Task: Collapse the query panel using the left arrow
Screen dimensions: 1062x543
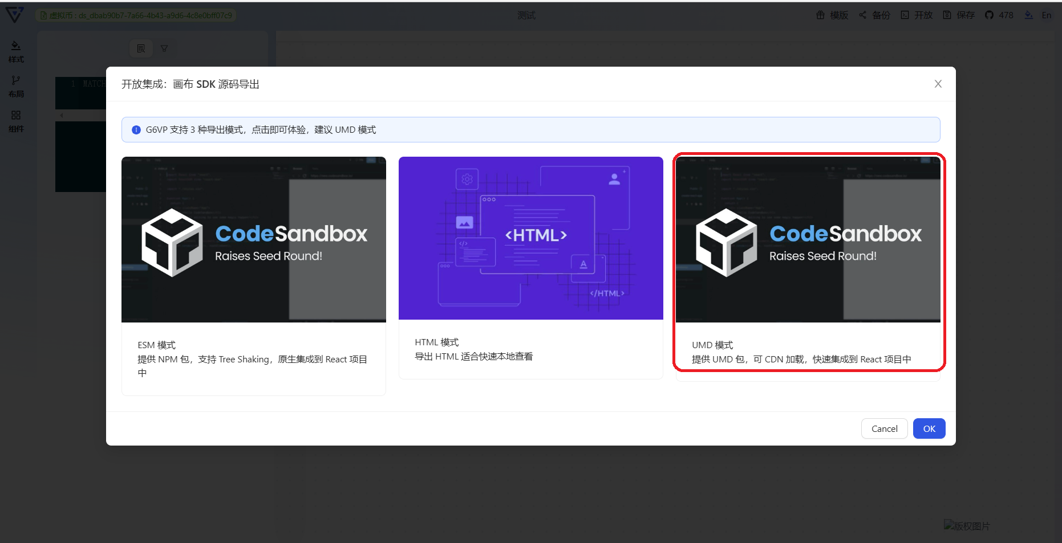Action: click(x=62, y=115)
